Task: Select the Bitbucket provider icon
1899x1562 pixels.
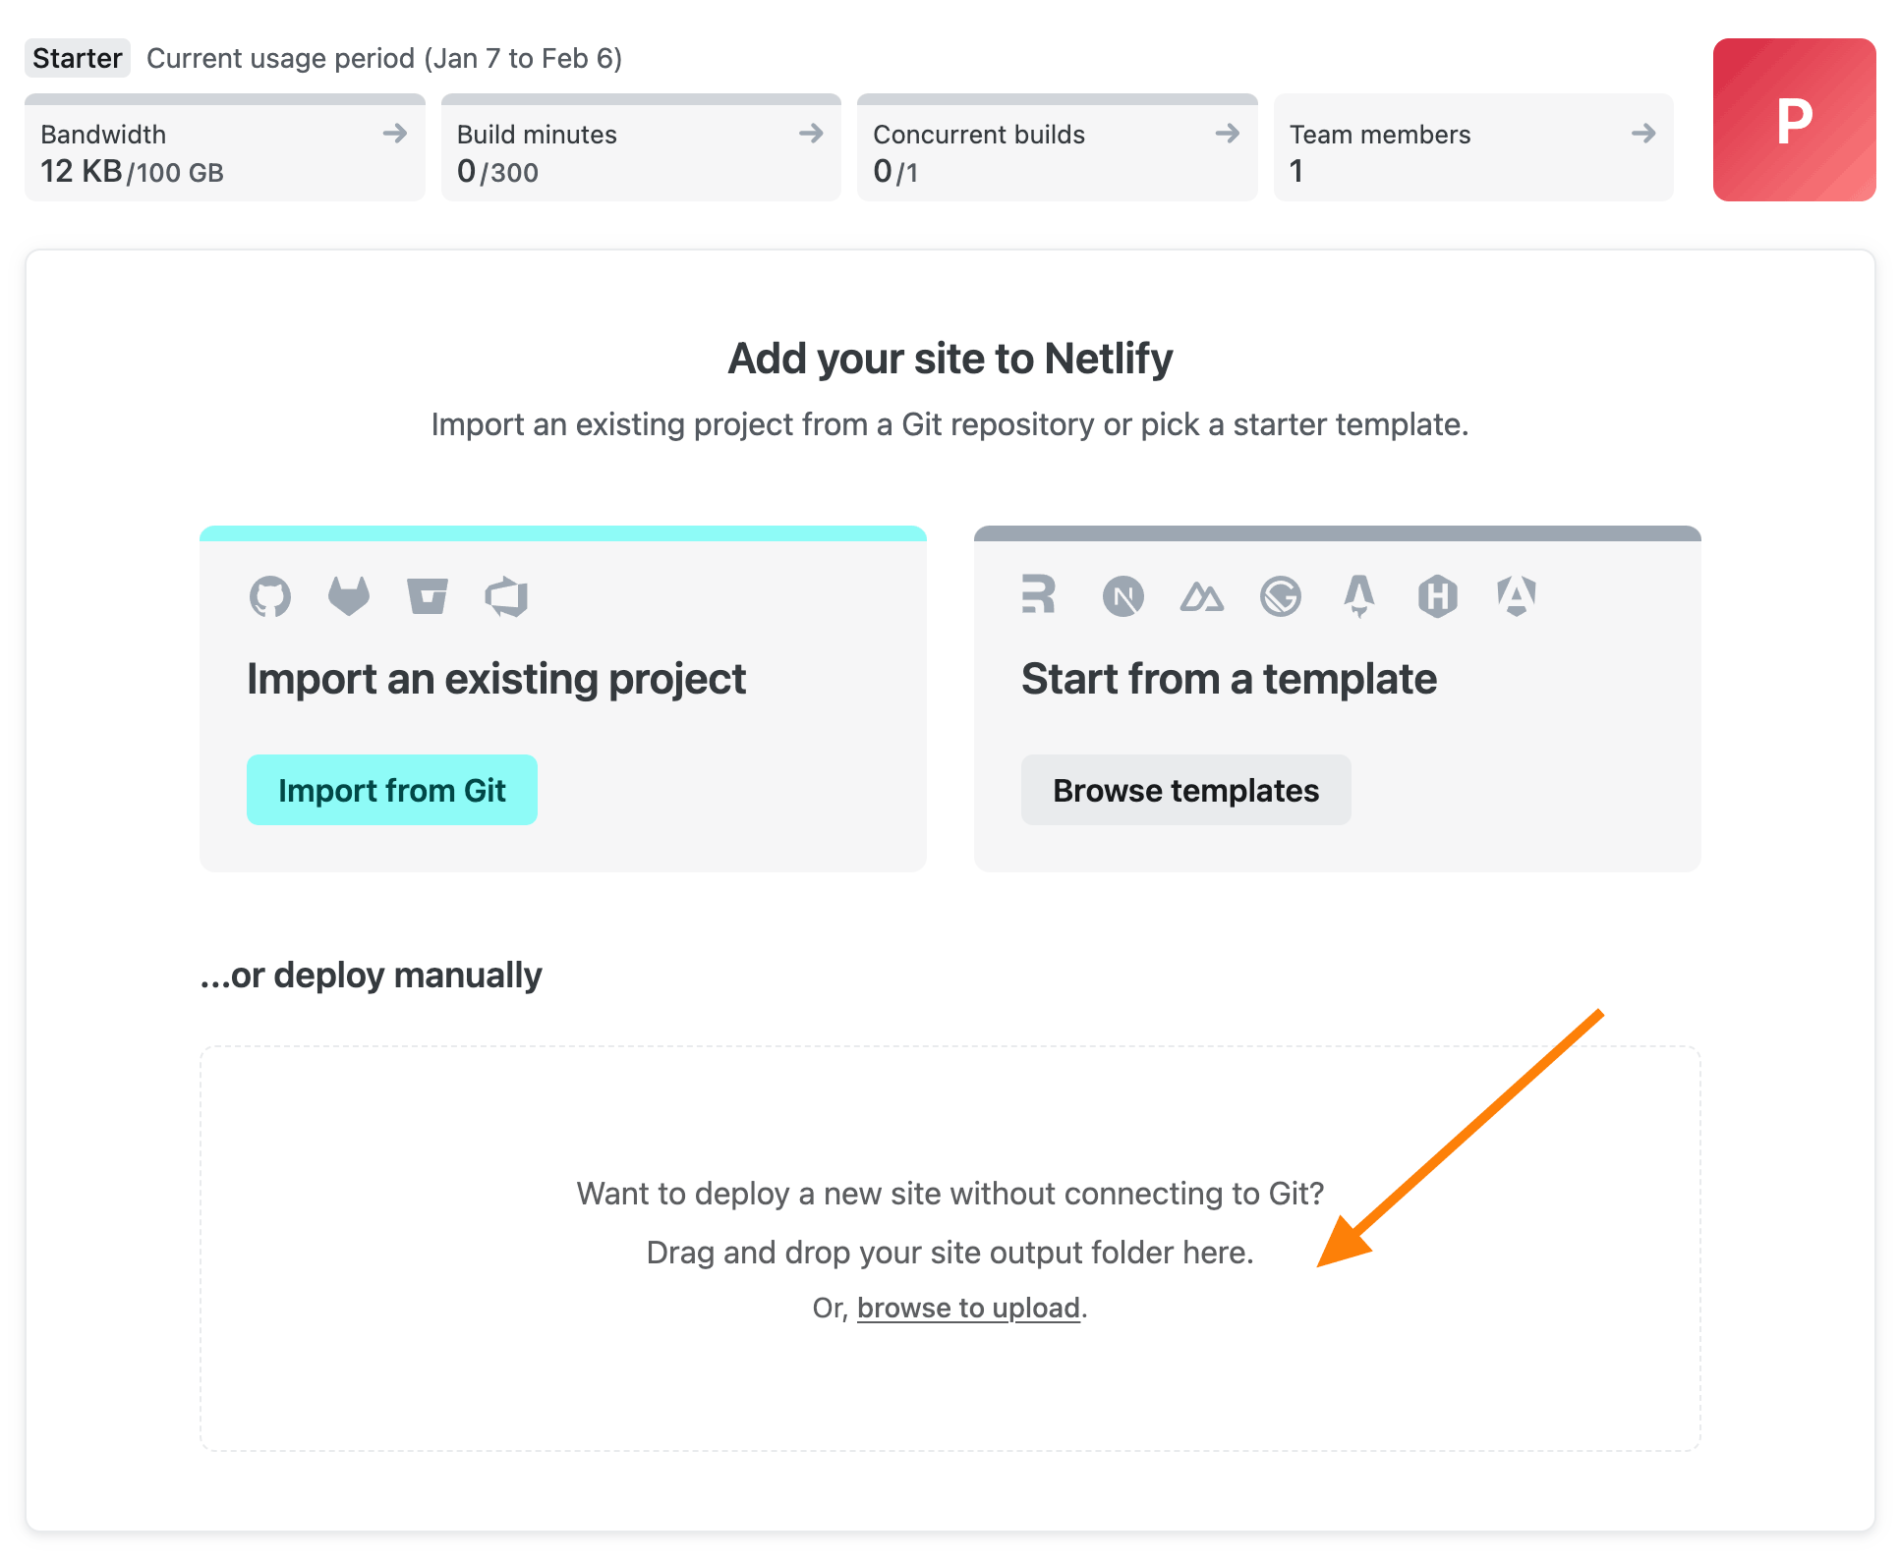Action: click(428, 595)
